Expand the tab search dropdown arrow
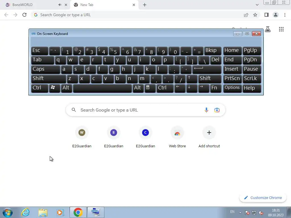This screenshot has height=218, width=291. (257, 5)
